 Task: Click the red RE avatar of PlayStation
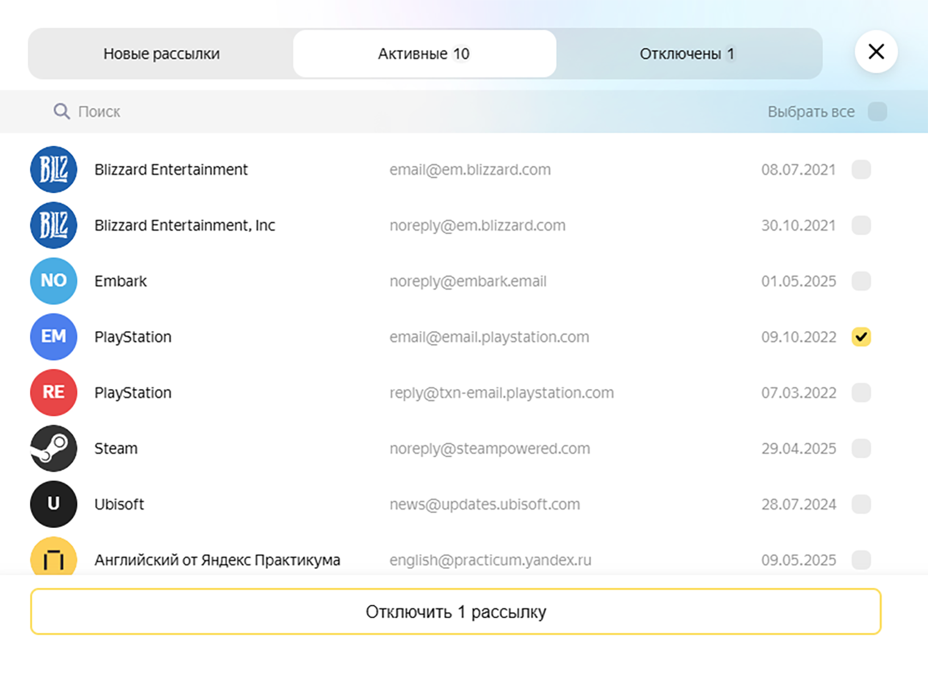(x=54, y=393)
